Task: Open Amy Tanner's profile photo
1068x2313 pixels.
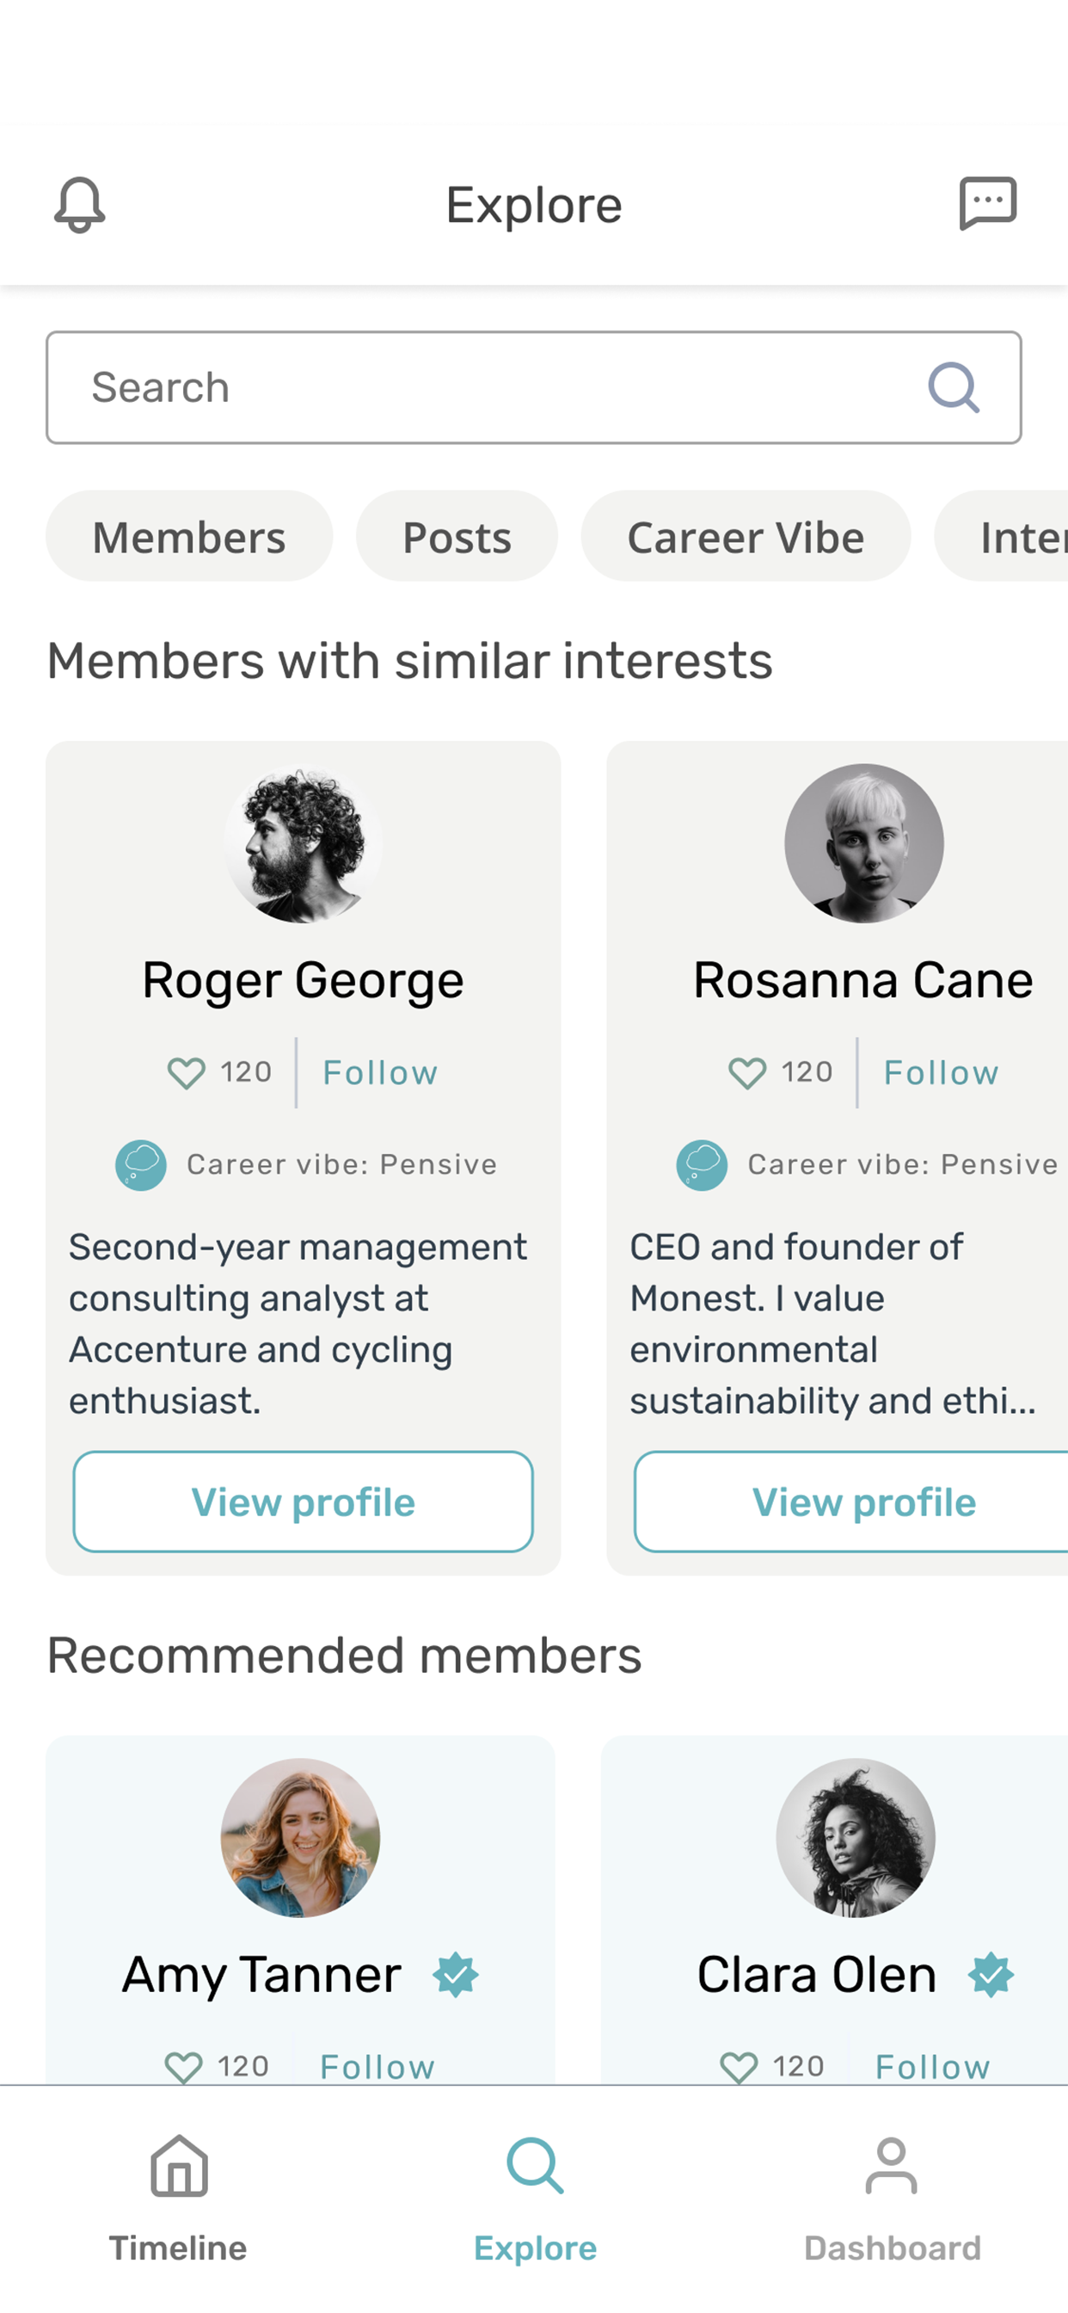Action: pos(301,1838)
